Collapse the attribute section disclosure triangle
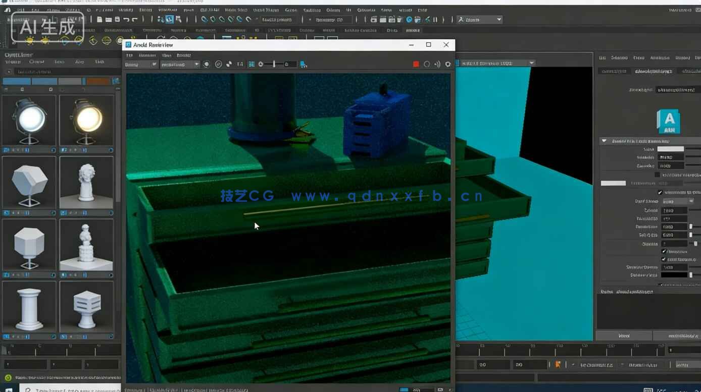The image size is (701, 392). [604, 141]
